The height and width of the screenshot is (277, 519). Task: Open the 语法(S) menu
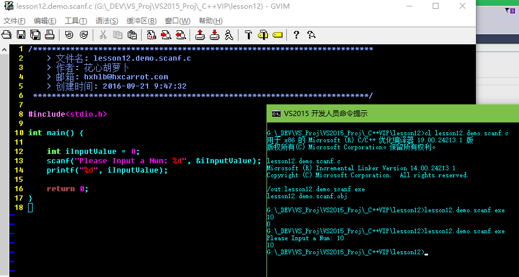click(106, 20)
